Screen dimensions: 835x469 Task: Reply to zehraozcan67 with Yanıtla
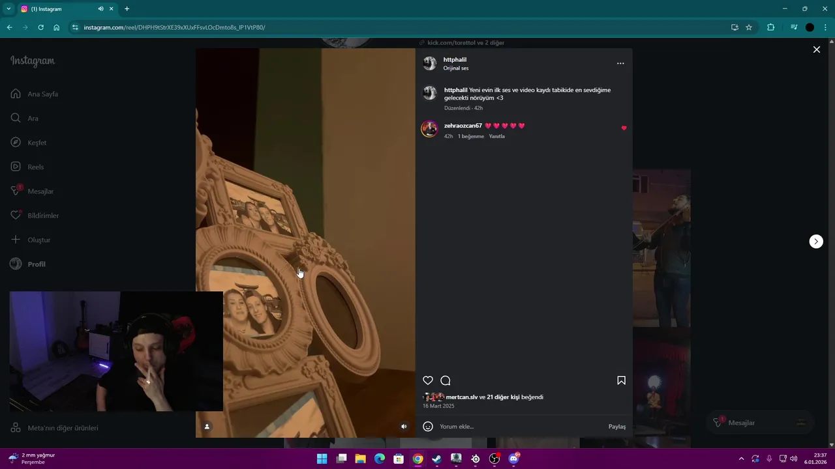tap(497, 136)
